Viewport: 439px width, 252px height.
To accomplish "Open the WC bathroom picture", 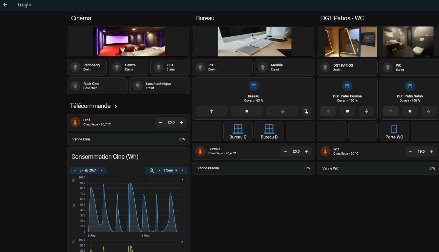I will (x=408, y=42).
